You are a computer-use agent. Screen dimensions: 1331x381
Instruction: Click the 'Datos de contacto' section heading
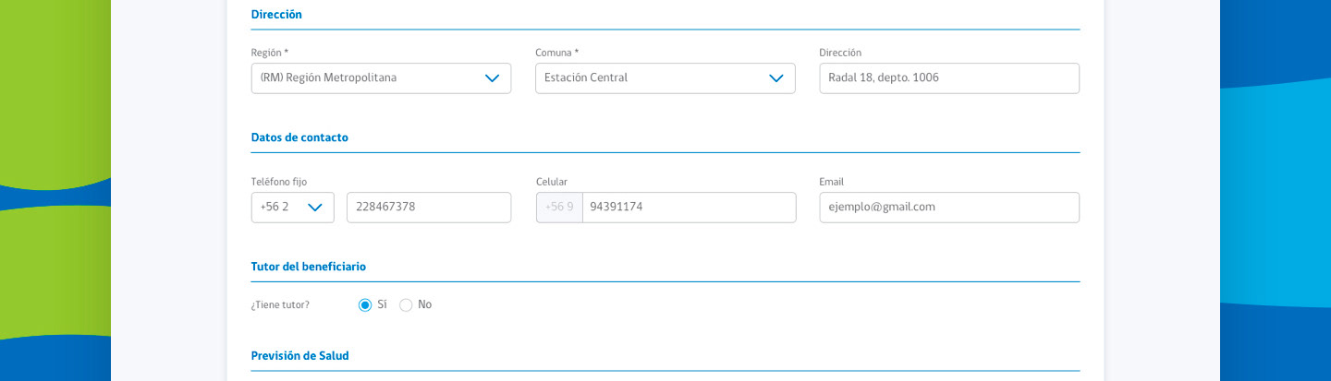[299, 137]
